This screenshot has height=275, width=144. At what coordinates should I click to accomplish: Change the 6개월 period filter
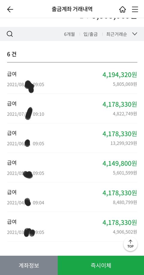(69, 34)
